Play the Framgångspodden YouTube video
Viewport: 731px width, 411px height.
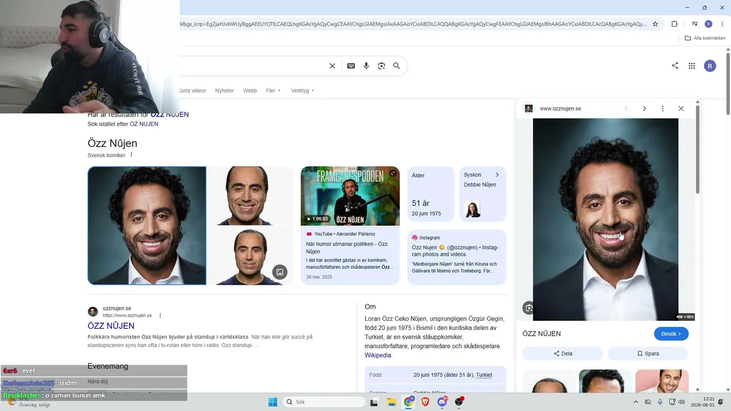pos(350,196)
